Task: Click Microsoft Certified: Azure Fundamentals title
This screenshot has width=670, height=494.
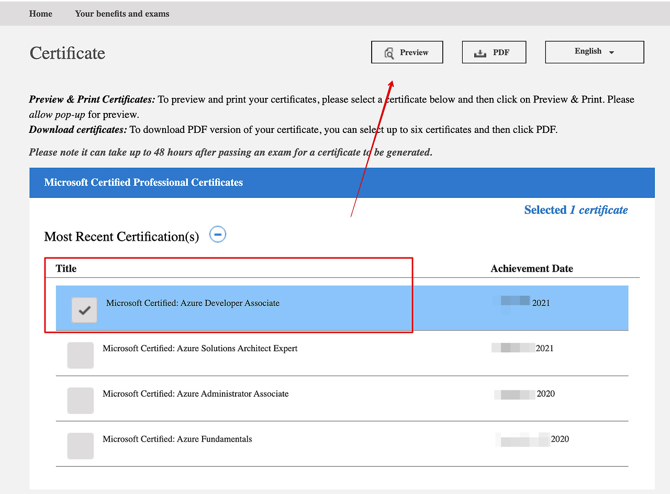Action: coord(177,439)
